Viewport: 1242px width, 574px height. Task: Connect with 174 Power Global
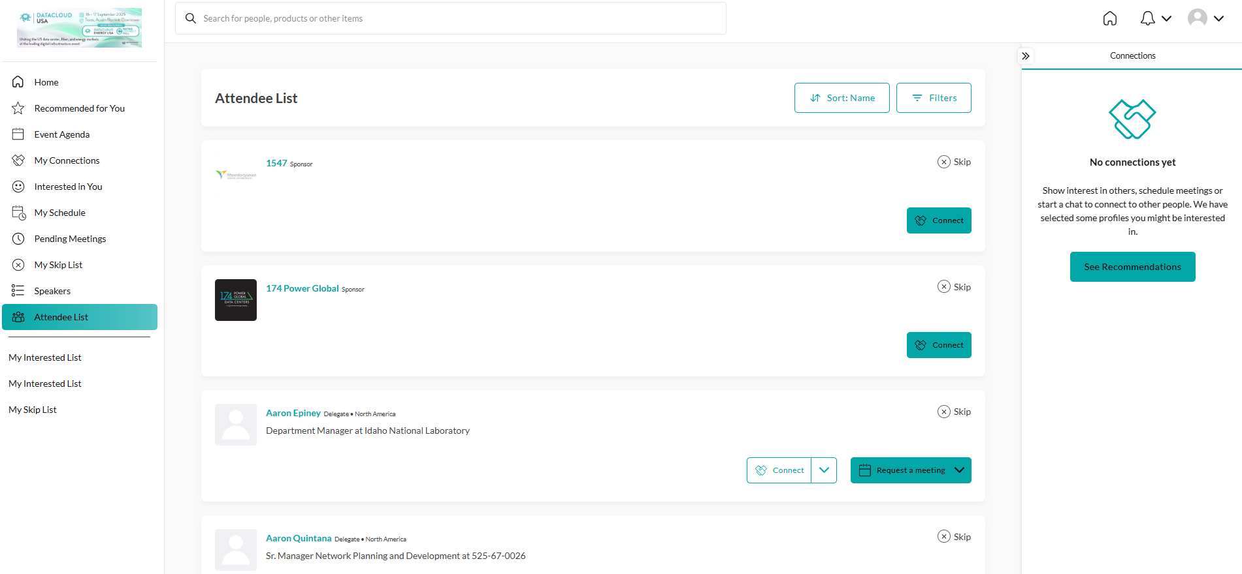[939, 345]
